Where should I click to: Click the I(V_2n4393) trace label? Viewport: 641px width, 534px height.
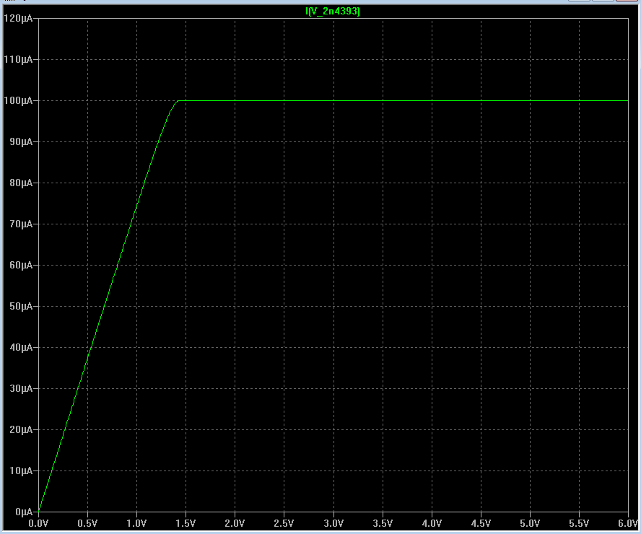(333, 12)
